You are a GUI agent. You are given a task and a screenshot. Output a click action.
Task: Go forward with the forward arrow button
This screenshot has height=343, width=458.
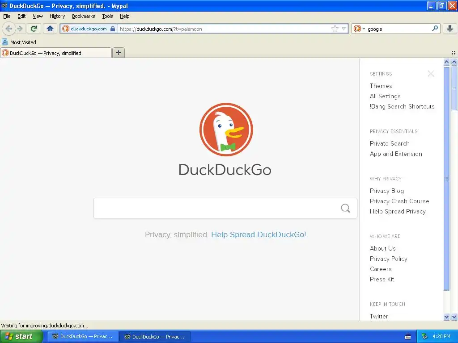(x=20, y=29)
